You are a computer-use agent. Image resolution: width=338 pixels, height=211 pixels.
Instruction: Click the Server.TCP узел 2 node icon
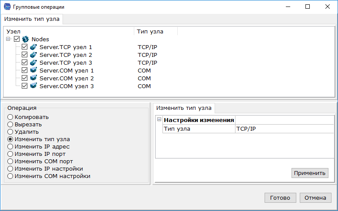(x=33, y=55)
